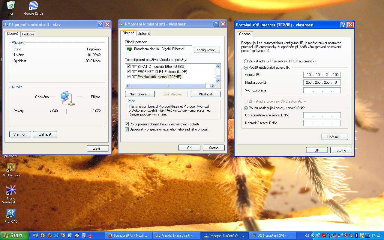Switch to the Podpora tab
The image size is (384, 240).
click(28, 34)
